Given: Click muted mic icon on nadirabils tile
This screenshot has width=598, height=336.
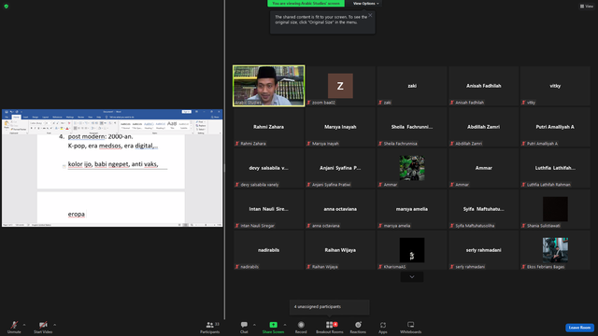Looking at the screenshot, I should (x=236, y=267).
